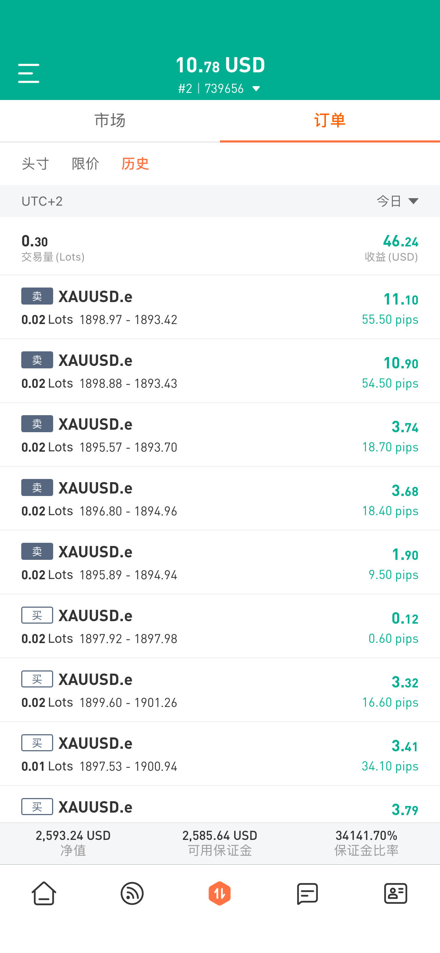Switch to the 限价 pending orders sub-tab
The height and width of the screenshot is (953, 440).
[x=85, y=163]
